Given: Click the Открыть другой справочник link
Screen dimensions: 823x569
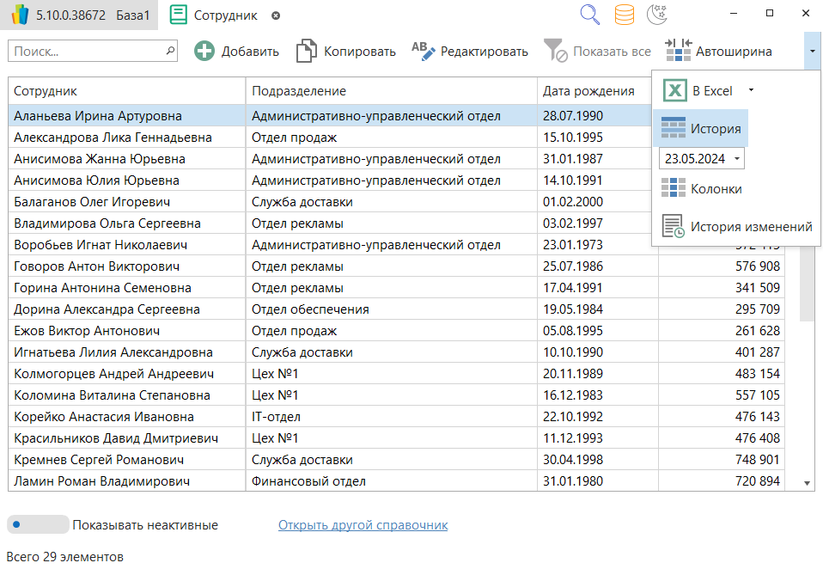Looking at the screenshot, I should [x=363, y=525].
